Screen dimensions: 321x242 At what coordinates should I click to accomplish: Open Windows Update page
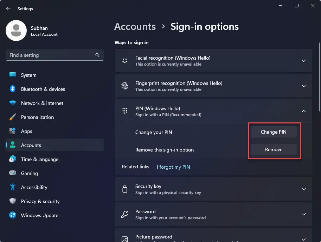pyautogui.click(x=55, y=215)
